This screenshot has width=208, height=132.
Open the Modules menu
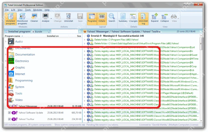click(37, 10)
